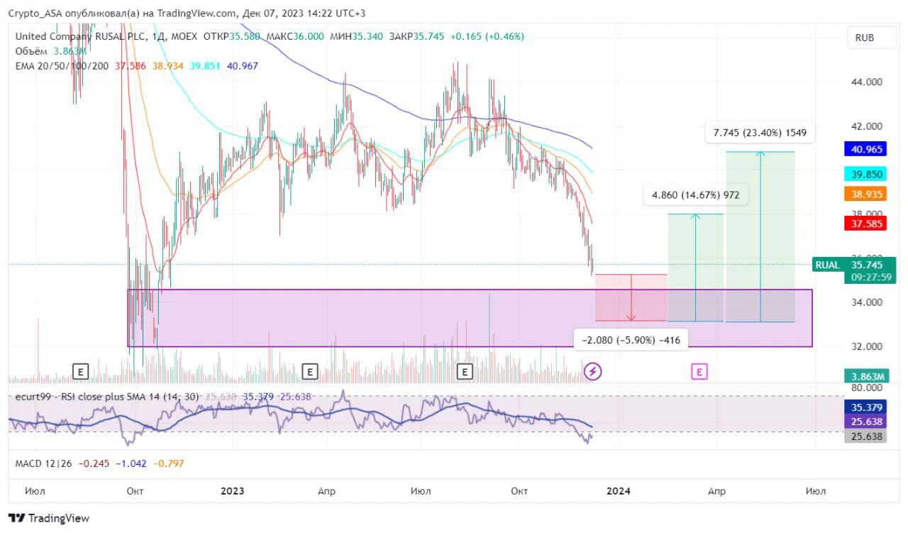The image size is (908, 533).
Task: Select the 4.860 (14.67%) 972 measurement label
Action: 696,194
